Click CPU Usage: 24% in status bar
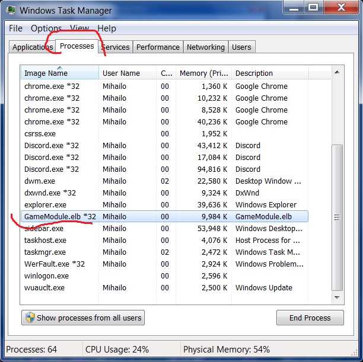The height and width of the screenshot is (362, 363). tap(117, 350)
